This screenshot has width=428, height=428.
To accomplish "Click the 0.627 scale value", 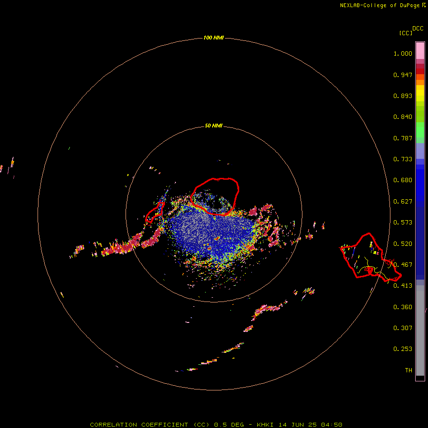I will point(403,202).
